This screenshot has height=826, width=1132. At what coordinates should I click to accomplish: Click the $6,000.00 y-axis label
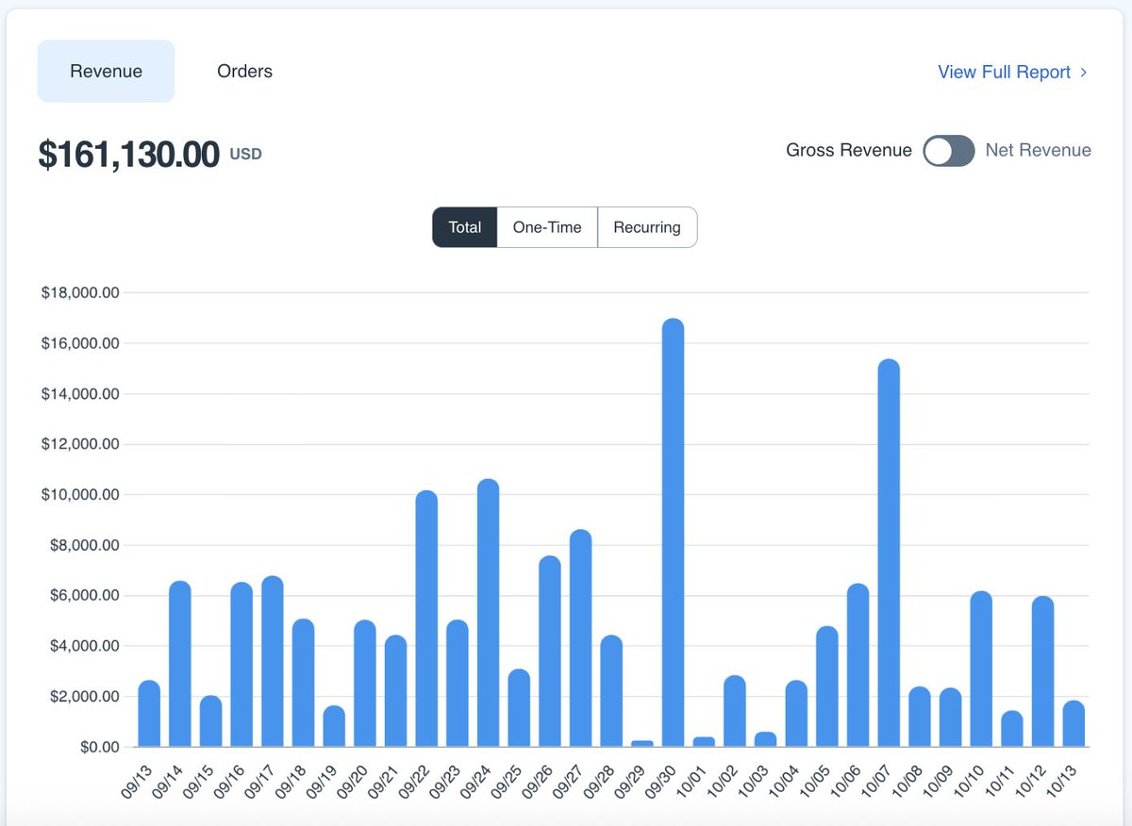coord(84,596)
